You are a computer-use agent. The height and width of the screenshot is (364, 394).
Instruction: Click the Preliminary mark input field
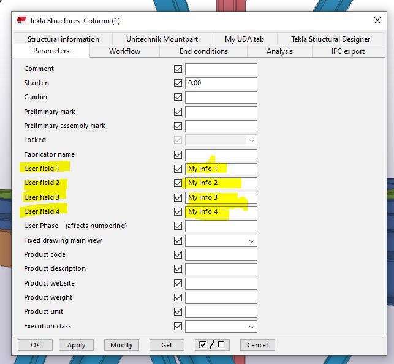point(221,112)
